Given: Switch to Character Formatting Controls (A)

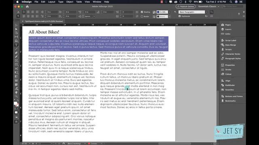Looking at the screenshot, I should [18, 12].
